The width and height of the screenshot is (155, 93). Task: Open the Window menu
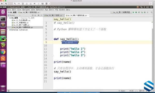(x=62, y=10)
